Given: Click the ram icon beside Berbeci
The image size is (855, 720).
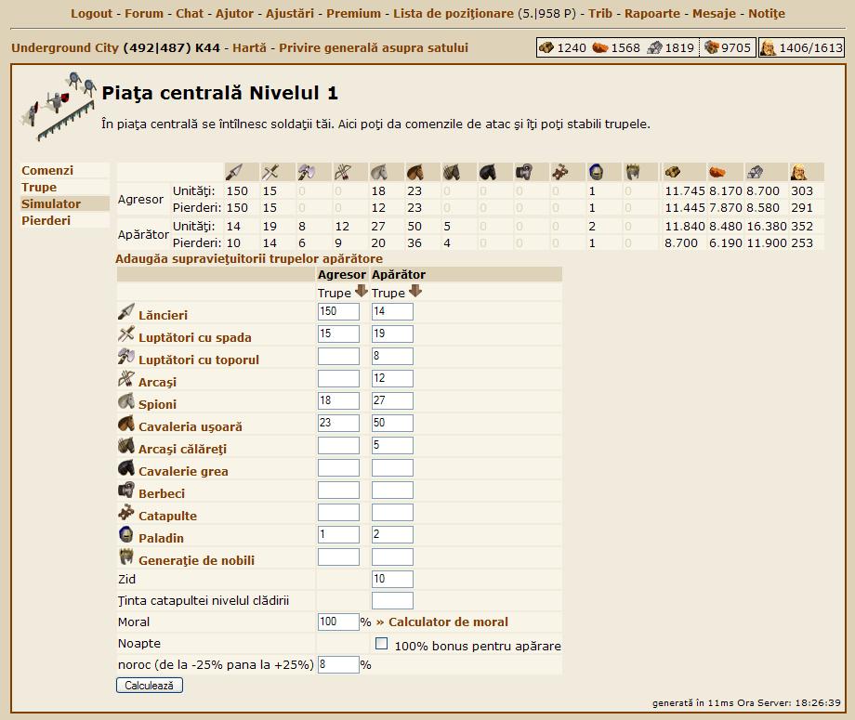Looking at the screenshot, I should (126, 491).
